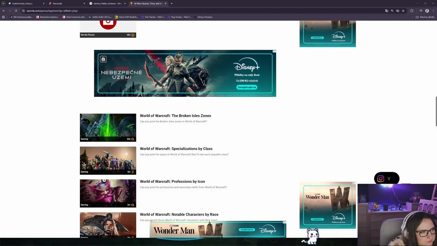Open the Všechny záložky bookmarks folder
The width and height of the screenshot is (437, 246).
click(x=425, y=17)
